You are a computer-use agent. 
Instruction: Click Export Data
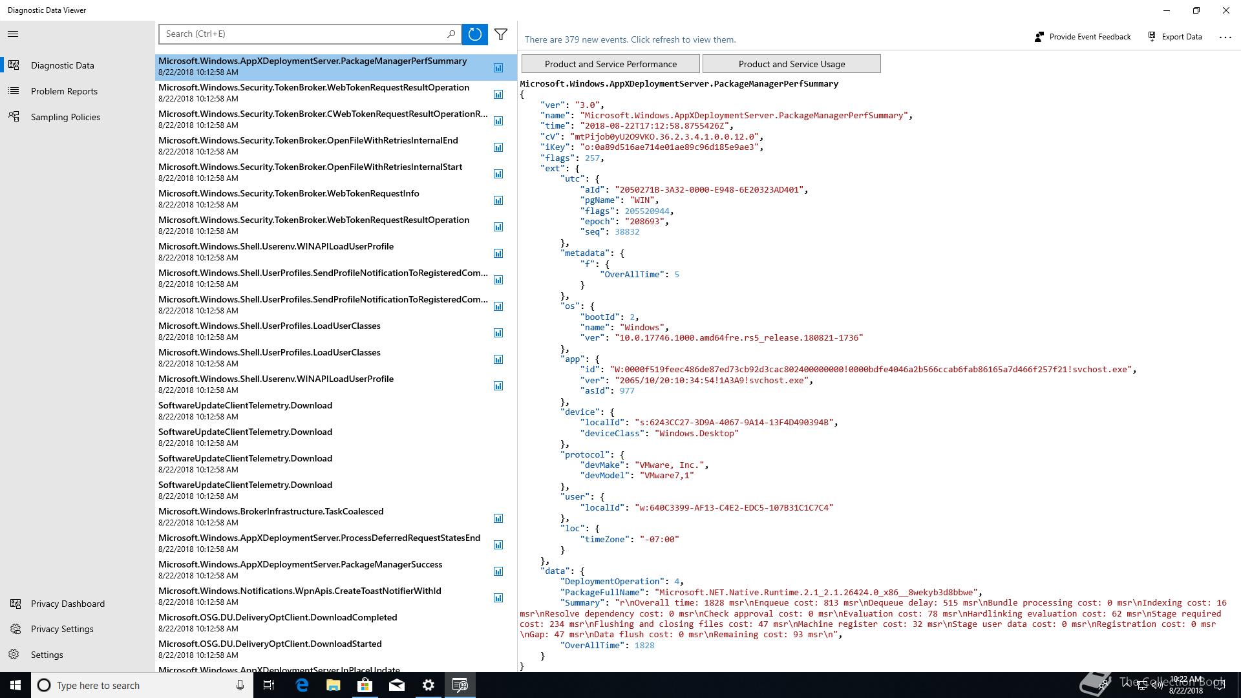tap(1175, 37)
